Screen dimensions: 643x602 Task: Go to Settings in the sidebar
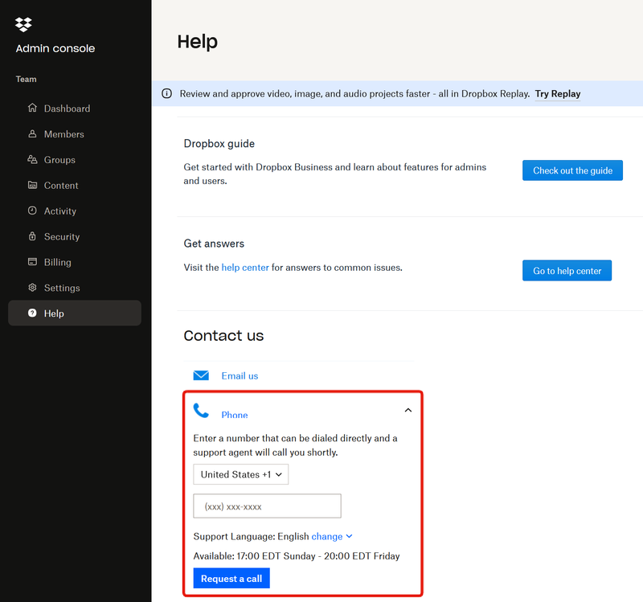click(x=62, y=288)
